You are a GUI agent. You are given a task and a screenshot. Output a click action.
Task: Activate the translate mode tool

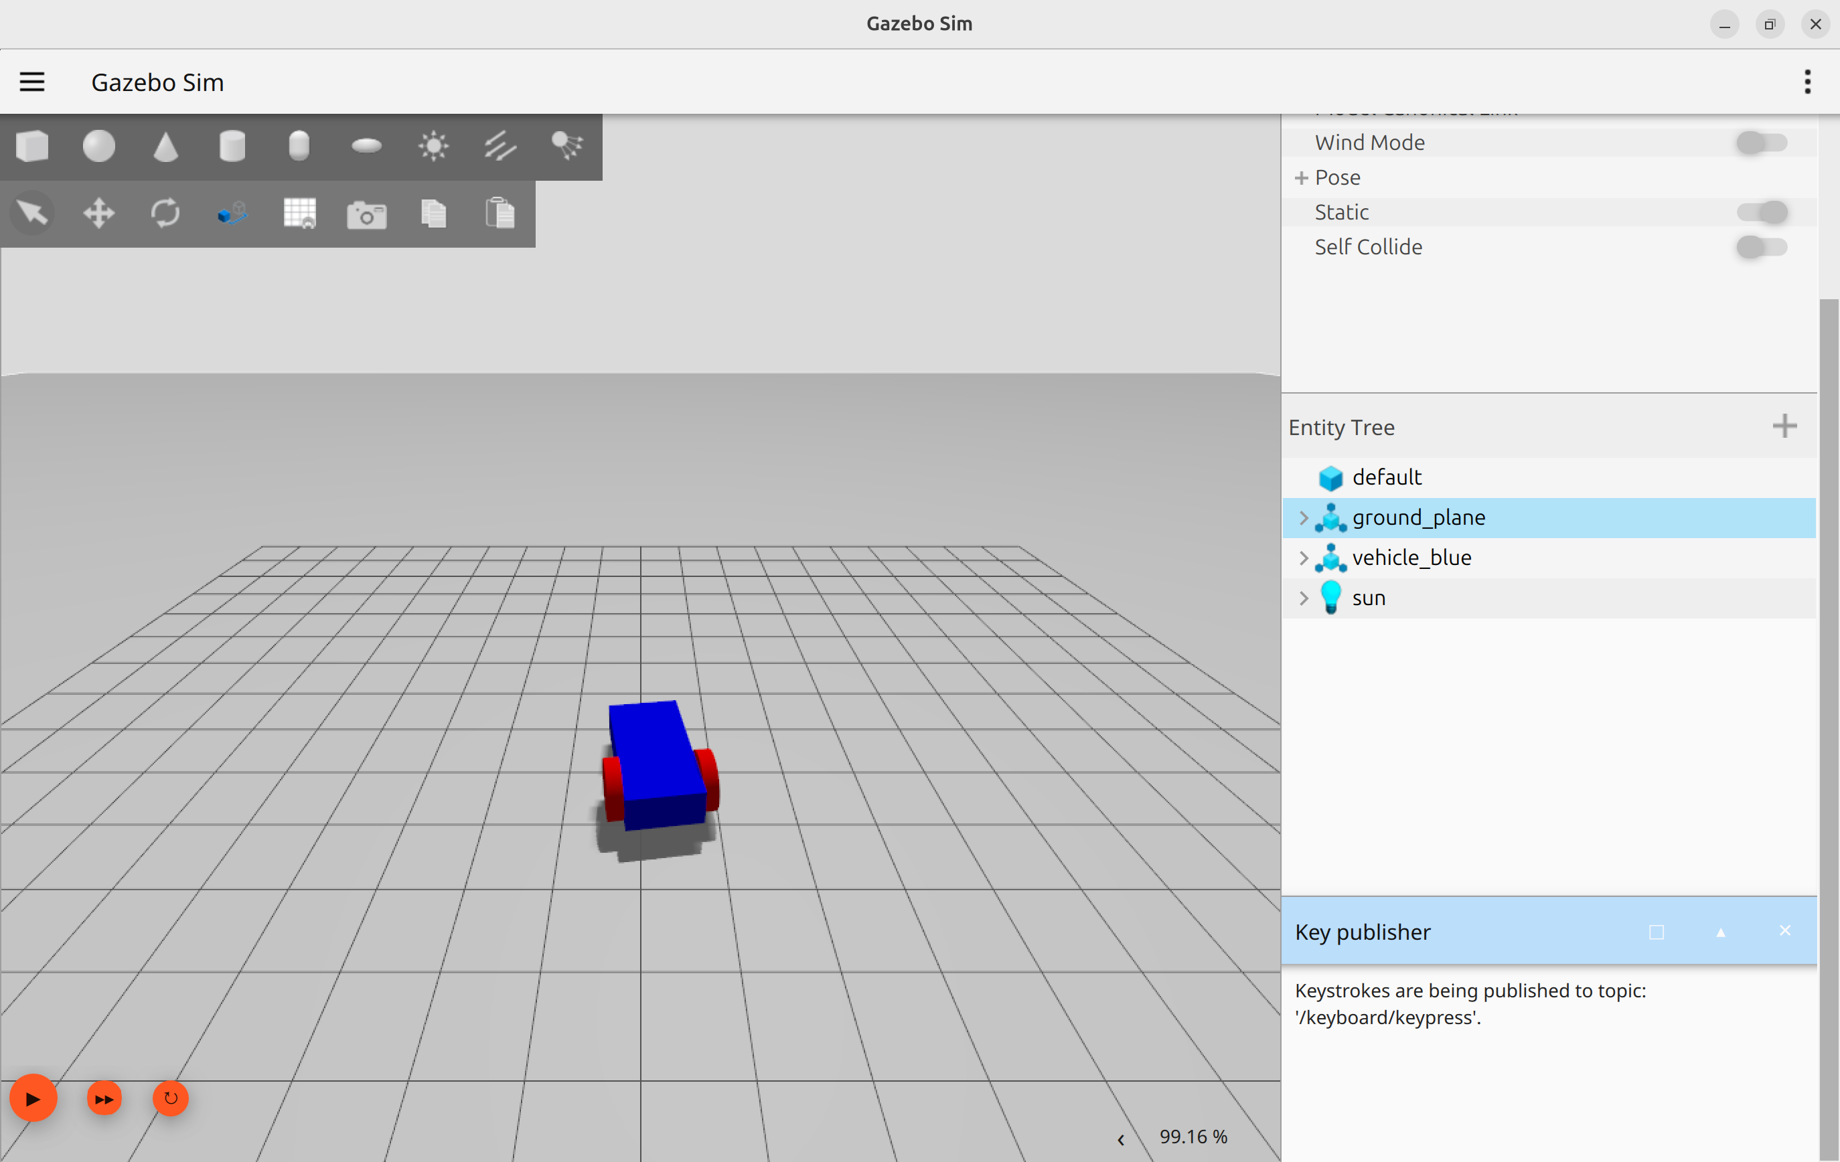pyautogui.click(x=98, y=213)
